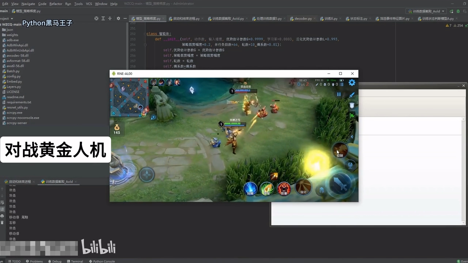The height and width of the screenshot is (263, 468).
Task: Close the 模型_策略梯度.py tab
Action: 163,18
